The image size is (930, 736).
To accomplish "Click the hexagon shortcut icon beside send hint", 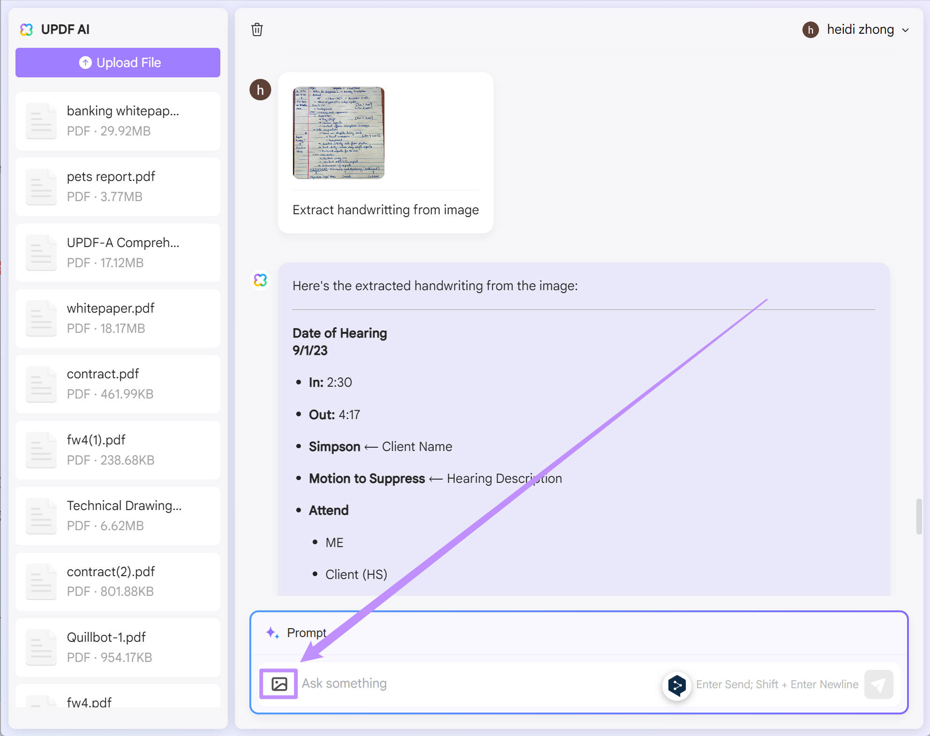I will (676, 685).
